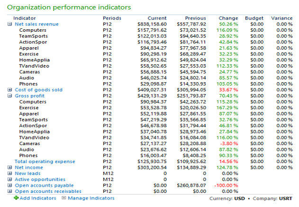Click the green plus Add Indicators icon
Viewport: 299px width, 207px height.
[16, 198]
